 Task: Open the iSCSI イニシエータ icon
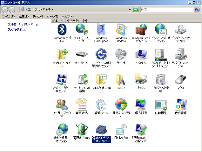(x=82, y=29)
